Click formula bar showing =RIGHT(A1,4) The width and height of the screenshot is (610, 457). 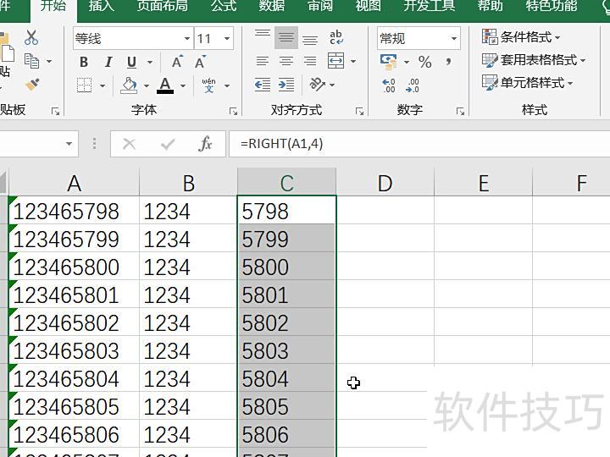point(419,144)
